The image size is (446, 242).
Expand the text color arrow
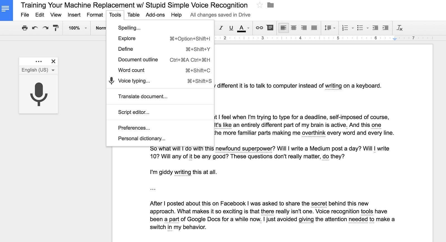click(x=248, y=28)
